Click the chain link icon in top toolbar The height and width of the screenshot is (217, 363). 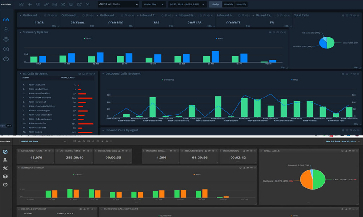pyautogui.click(x=46, y=4)
